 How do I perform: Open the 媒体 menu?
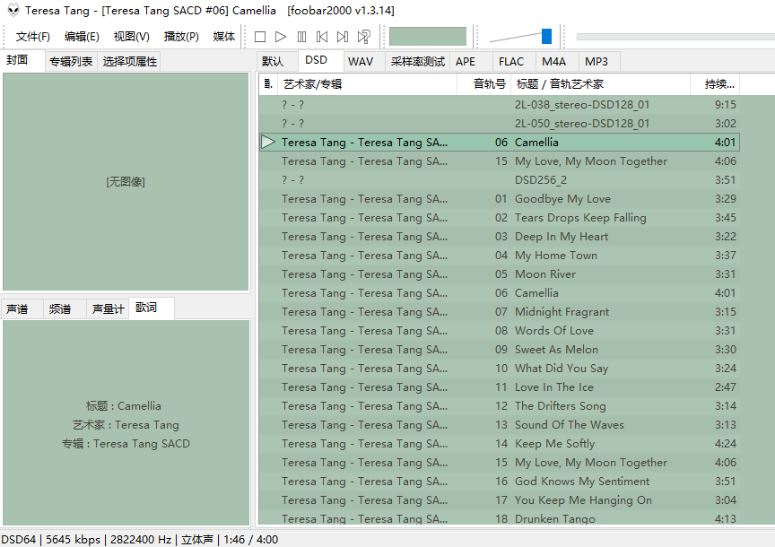coord(224,37)
